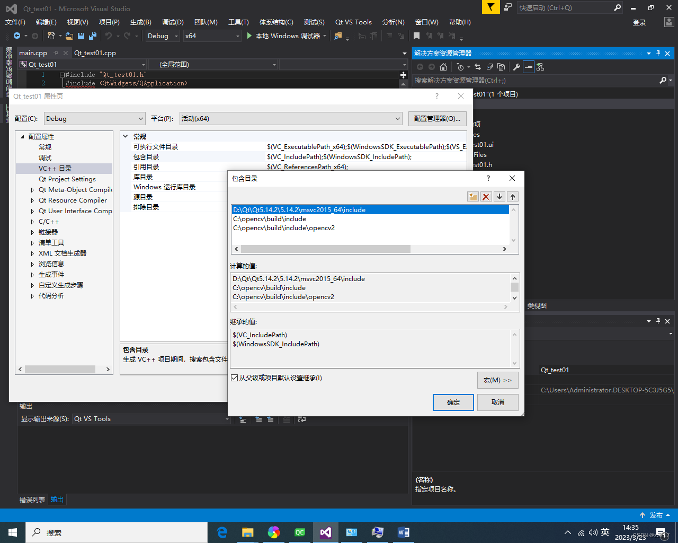The height and width of the screenshot is (543, 678).
Task: Switch to the Qt_test01.cpp editor tab
Action: click(94, 52)
